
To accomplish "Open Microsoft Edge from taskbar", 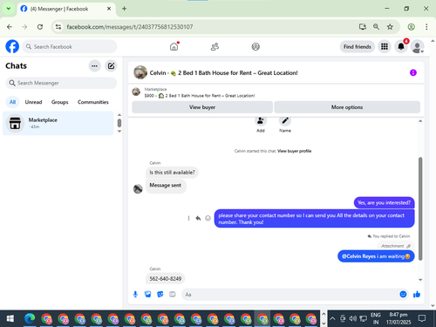I will coord(30,319).
